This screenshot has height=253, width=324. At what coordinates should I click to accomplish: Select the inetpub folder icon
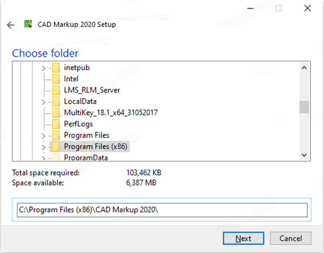tap(56, 67)
